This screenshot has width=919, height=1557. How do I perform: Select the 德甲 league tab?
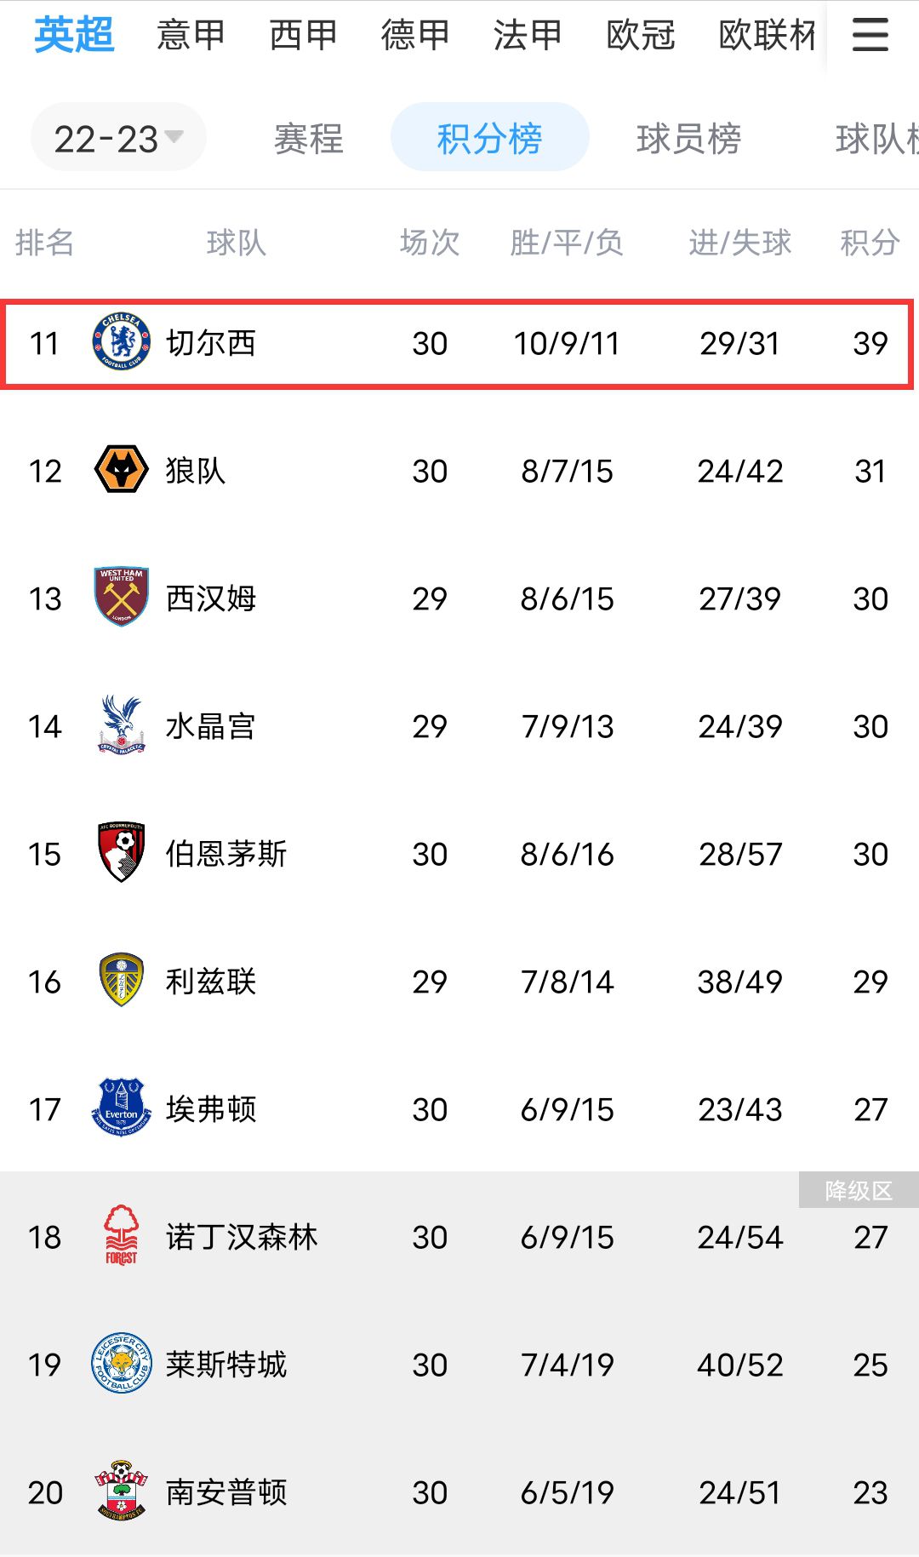[x=415, y=35]
